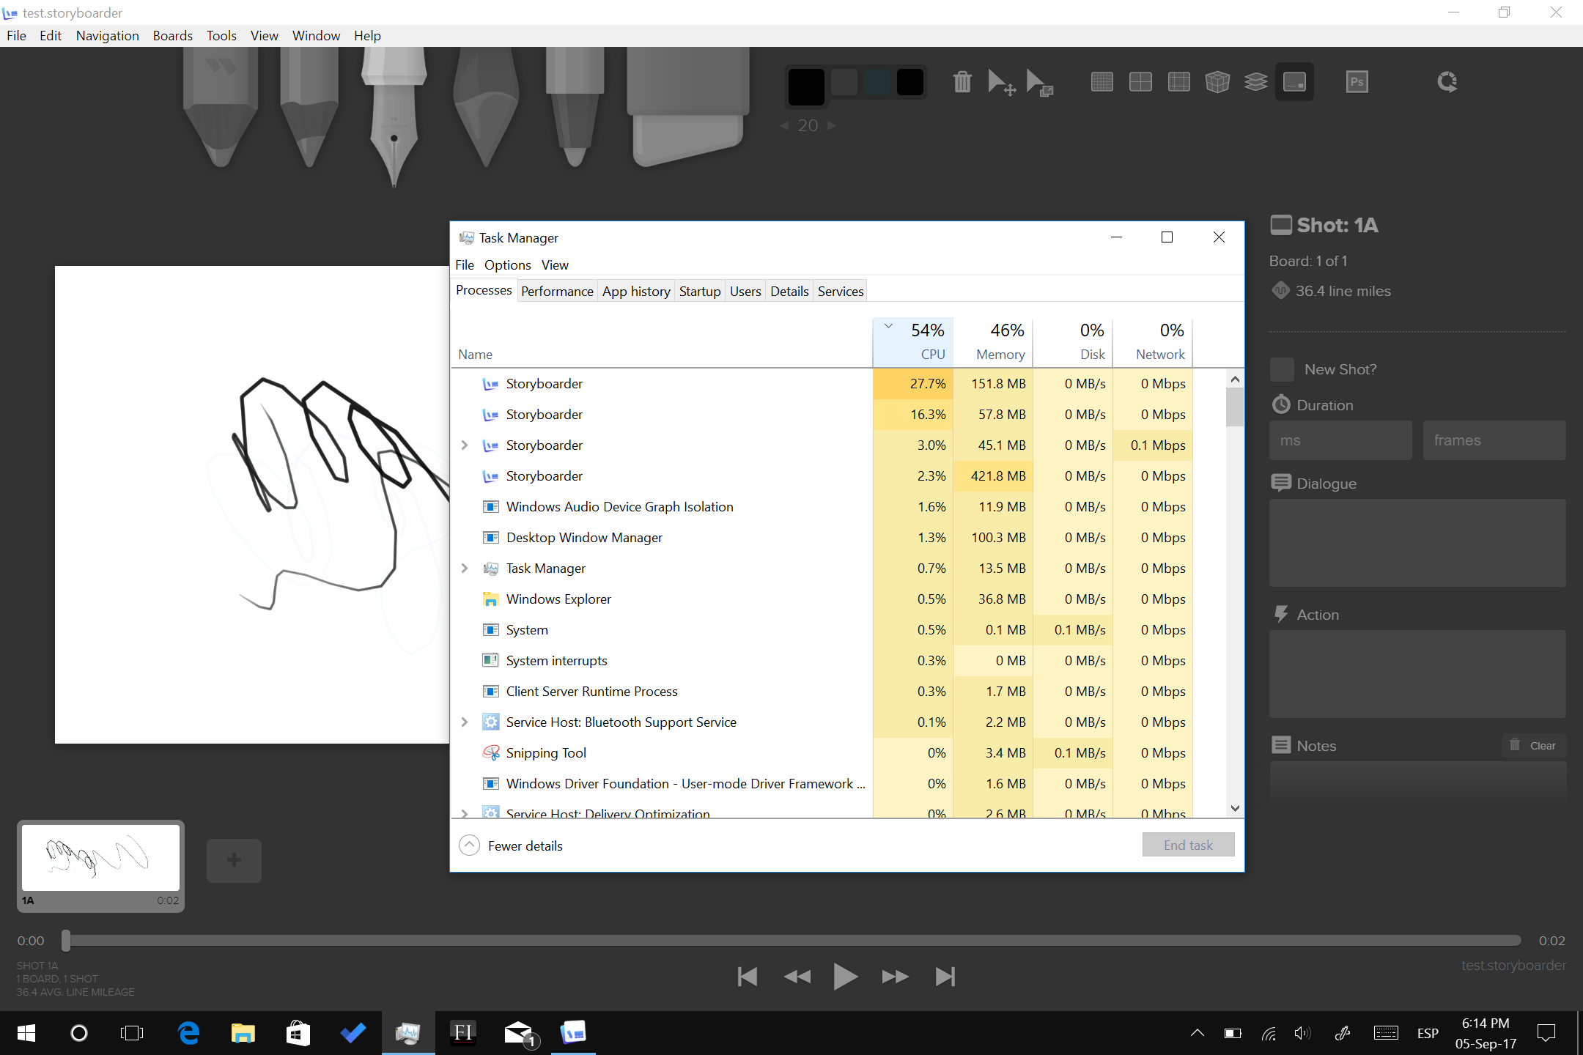
Task: Open Task Manager Options menu
Action: [x=507, y=264]
